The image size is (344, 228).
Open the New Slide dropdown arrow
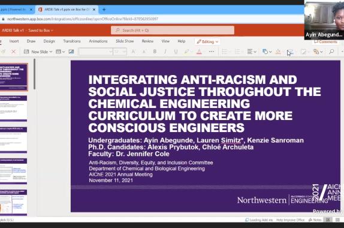tap(51, 52)
